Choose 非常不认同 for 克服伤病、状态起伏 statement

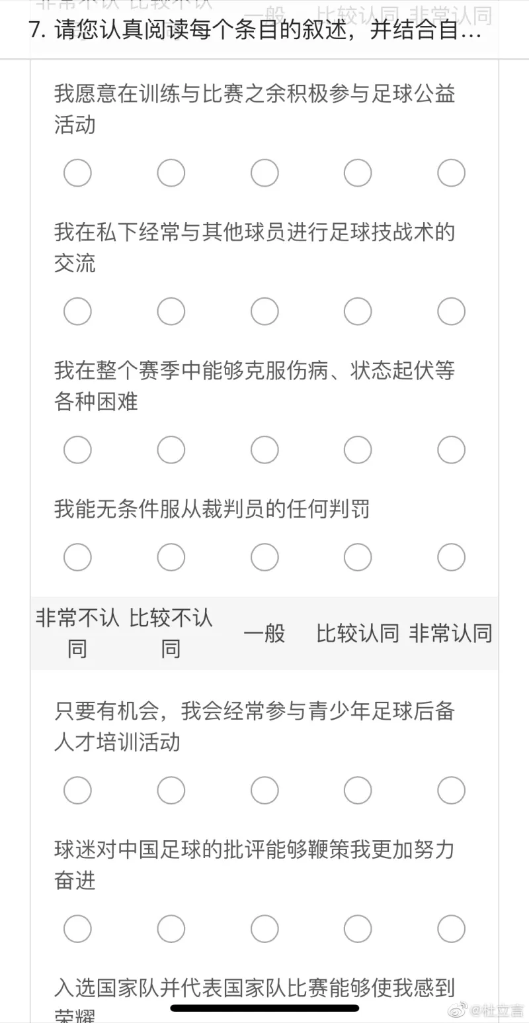click(x=77, y=450)
